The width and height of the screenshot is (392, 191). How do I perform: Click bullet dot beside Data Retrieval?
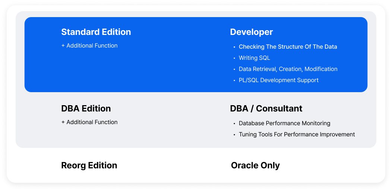coord(234,69)
